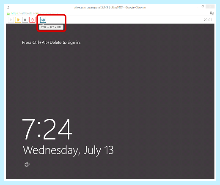Power off server with the red button
Viewport: 220px width, 185px height.
[x=32, y=20]
